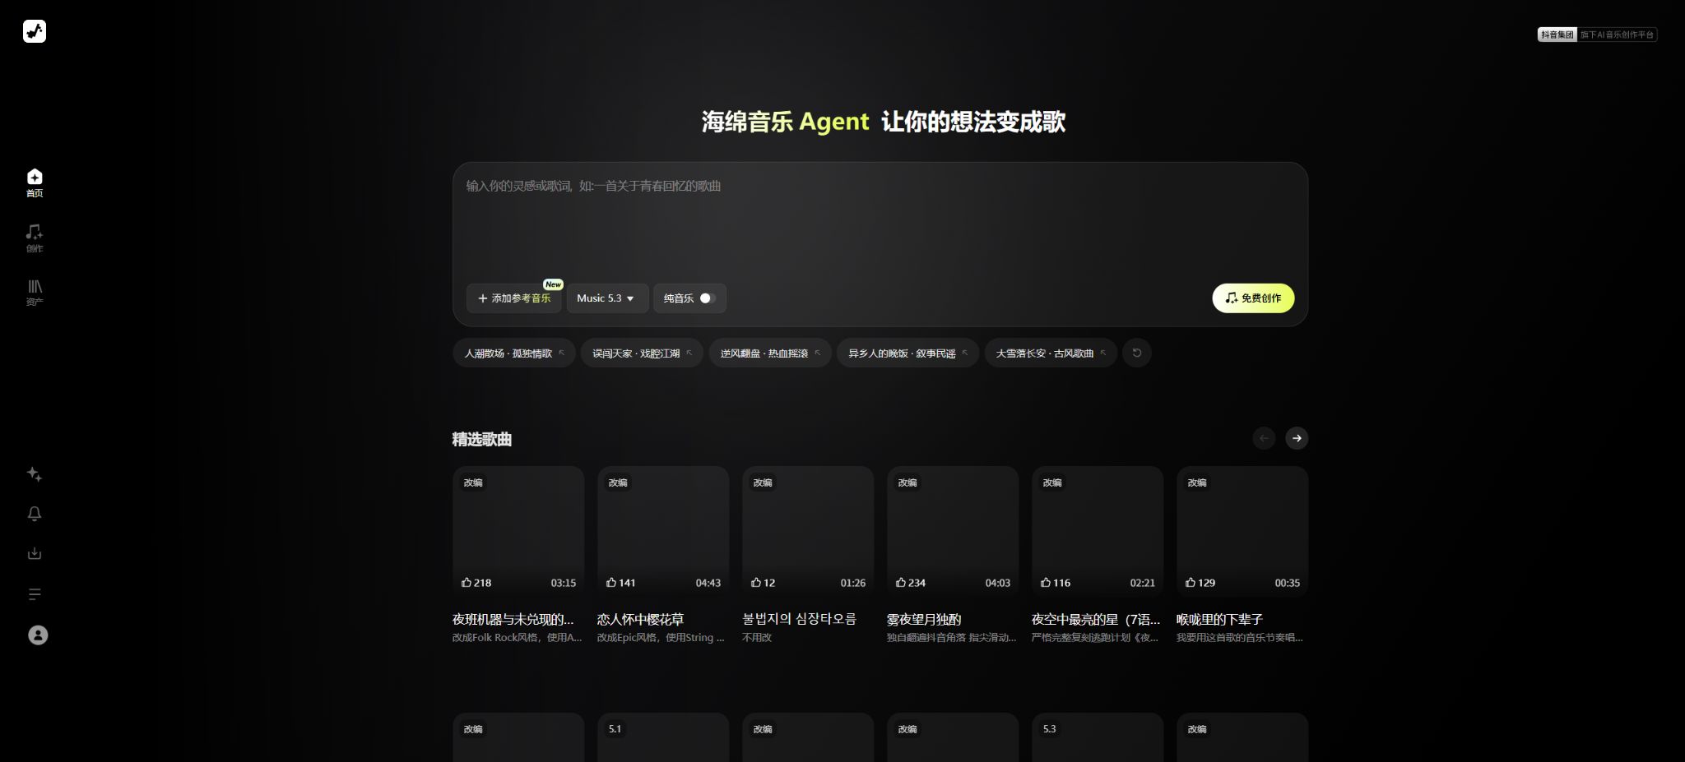The image size is (1685, 762).
Task: Refresh the suggested prompt chips
Action: 1137,353
